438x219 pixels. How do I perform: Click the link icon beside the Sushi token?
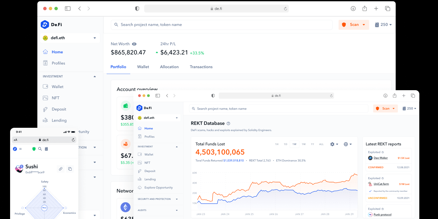tap(61, 169)
